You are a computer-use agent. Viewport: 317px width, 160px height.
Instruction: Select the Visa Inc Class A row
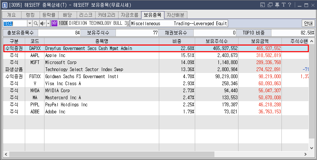[156, 84]
